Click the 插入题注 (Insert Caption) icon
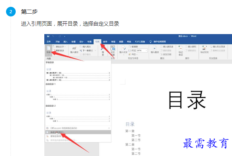Image resolution: width=232 pixels, height=156 pixels. pyautogui.click(x=155, y=48)
